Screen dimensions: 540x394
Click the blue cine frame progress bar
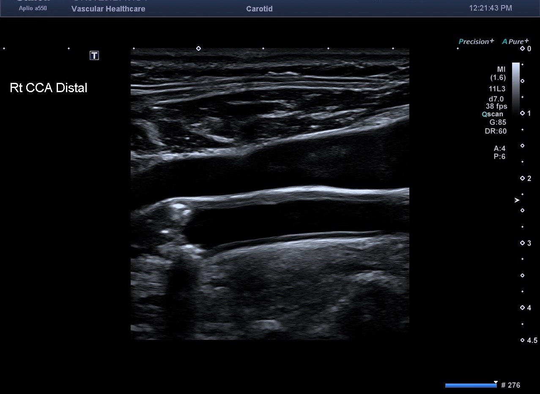click(x=471, y=385)
